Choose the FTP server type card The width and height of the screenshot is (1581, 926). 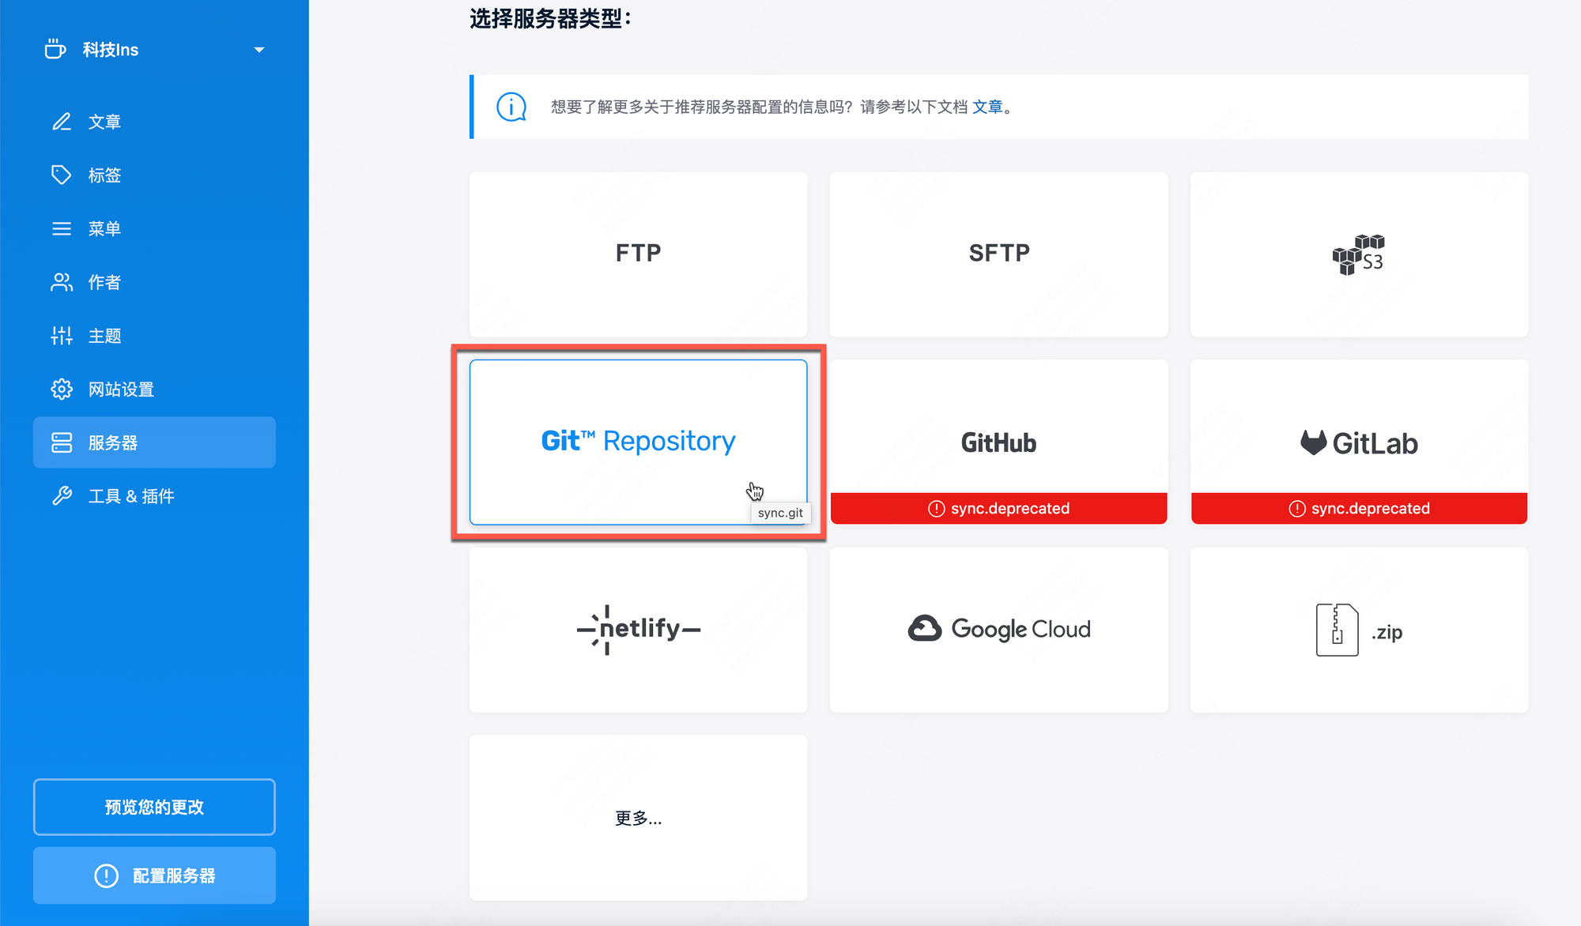638,254
